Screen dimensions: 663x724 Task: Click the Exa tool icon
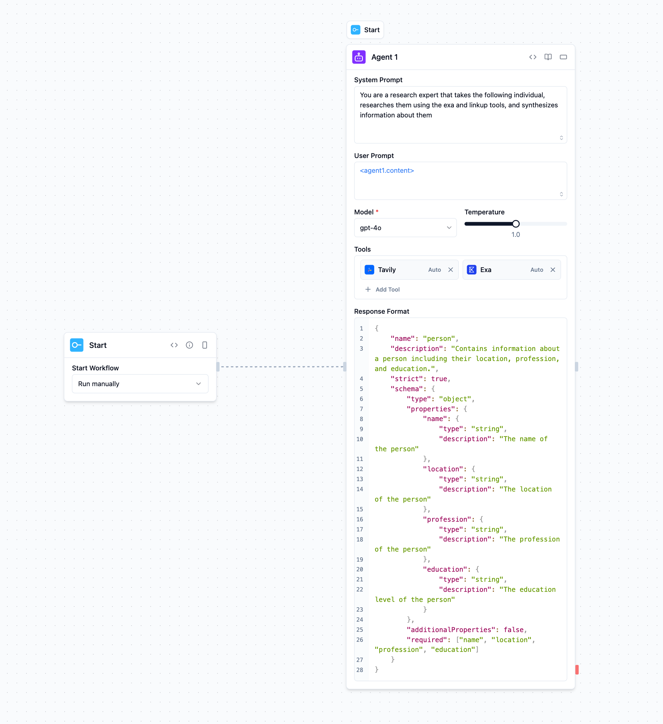pyautogui.click(x=472, y=270)
